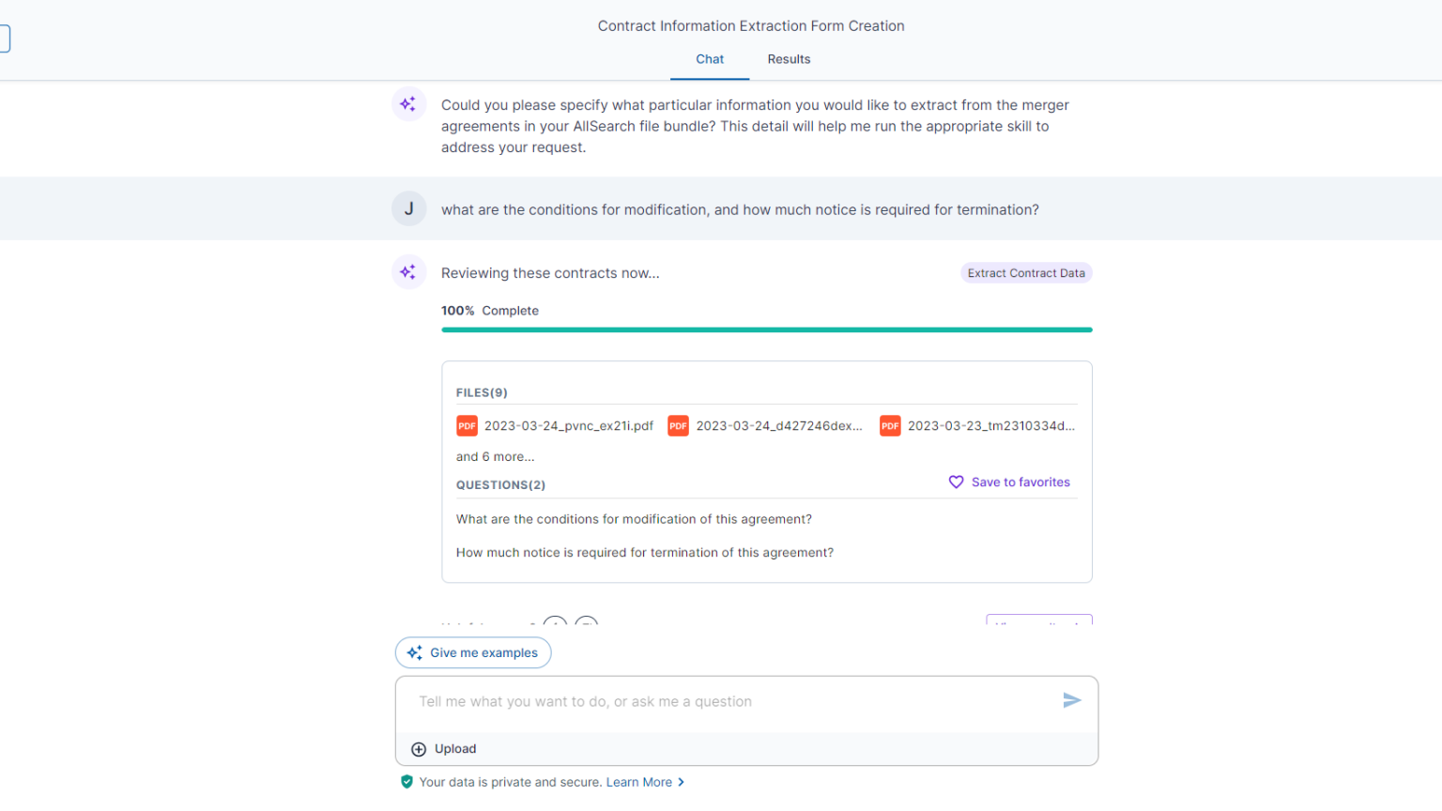This screenshot has width=1442, height=811.
Task: Click the 100% complete progress bar
Action: (766, 329)
